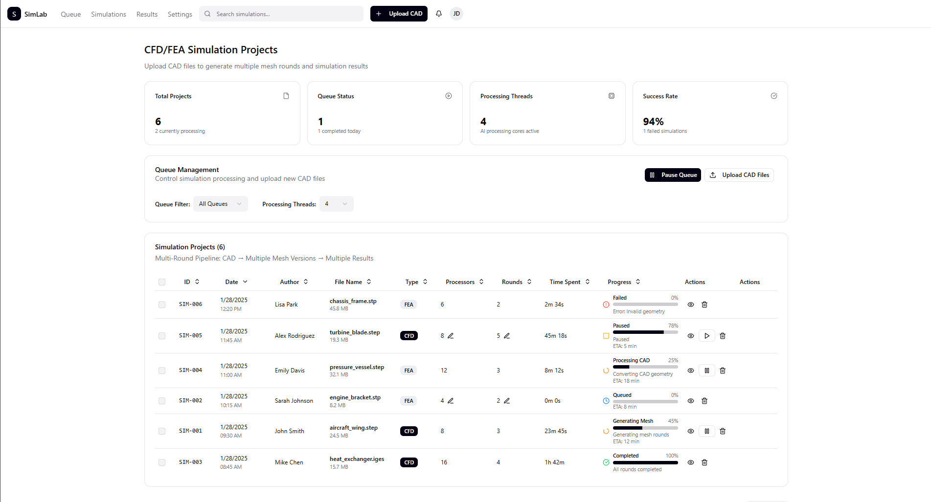Click the file icon on Total Projects card
The image size is (931, 502).
pos(286,96)
